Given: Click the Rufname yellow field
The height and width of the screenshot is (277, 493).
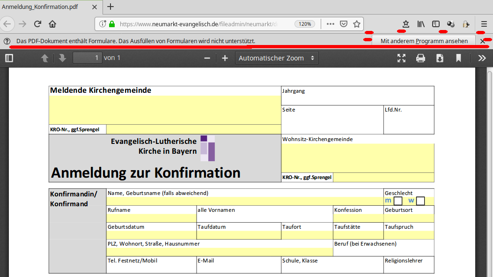Looking at the screenshot, I should click(152, 218).
